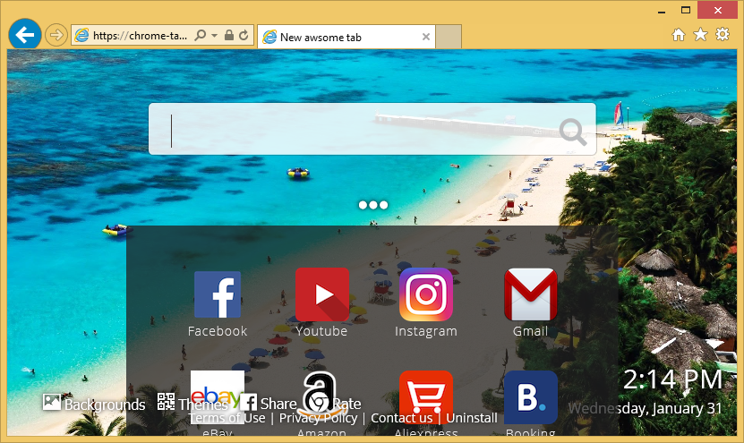Go back with the browser back arrow

click(25, 35)
